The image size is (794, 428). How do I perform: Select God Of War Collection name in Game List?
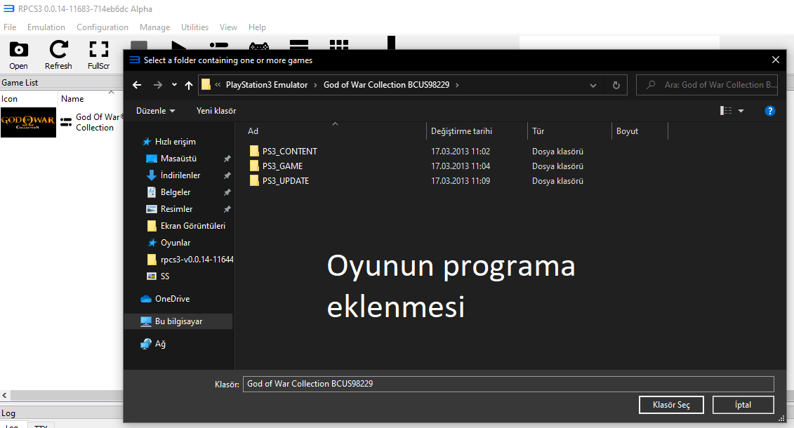point(99,122)
